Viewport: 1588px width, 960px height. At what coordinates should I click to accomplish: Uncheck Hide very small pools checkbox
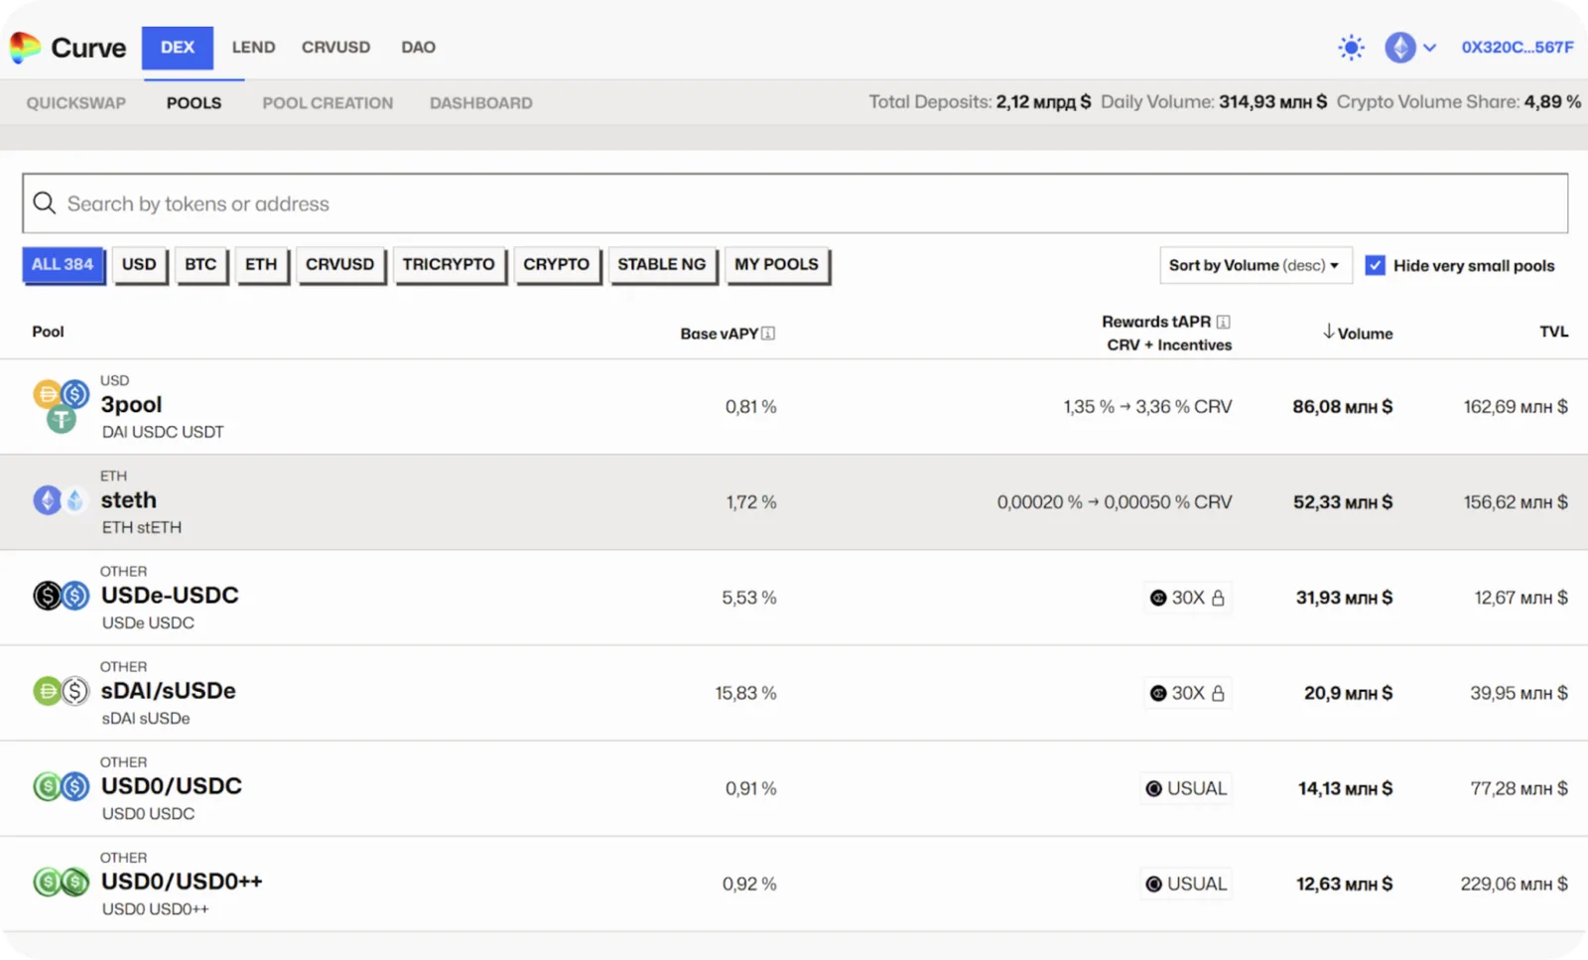point(1375,265)
